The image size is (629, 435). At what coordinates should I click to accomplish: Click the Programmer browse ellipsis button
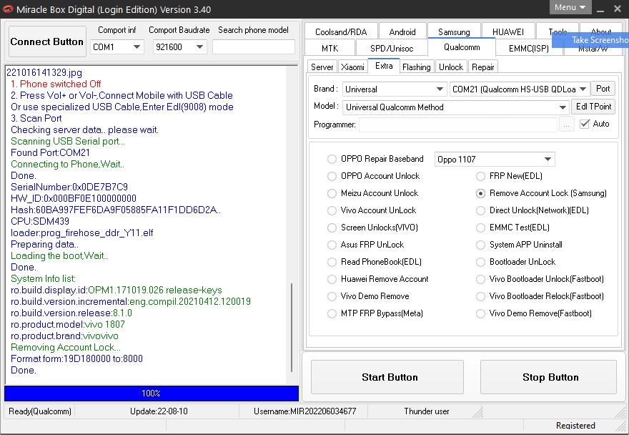566,125
